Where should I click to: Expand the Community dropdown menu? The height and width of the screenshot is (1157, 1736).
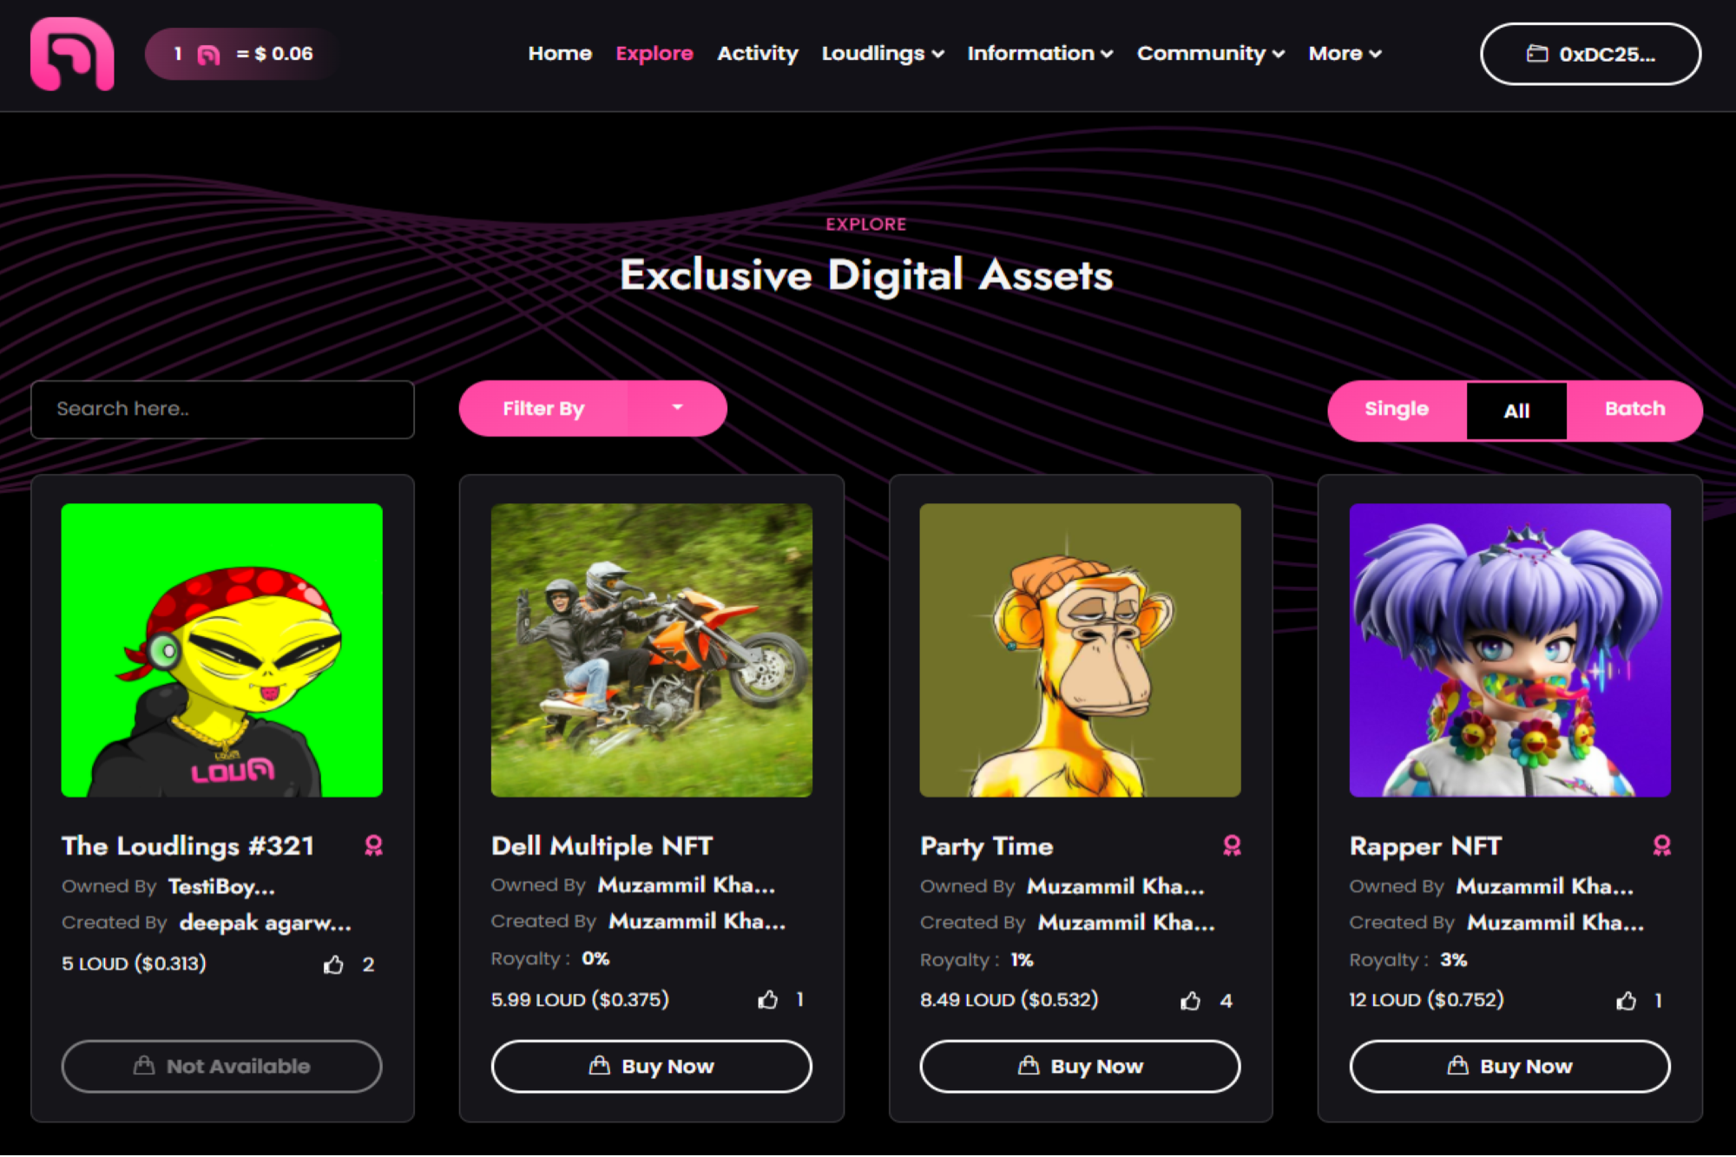click(x=1211, y=54)
